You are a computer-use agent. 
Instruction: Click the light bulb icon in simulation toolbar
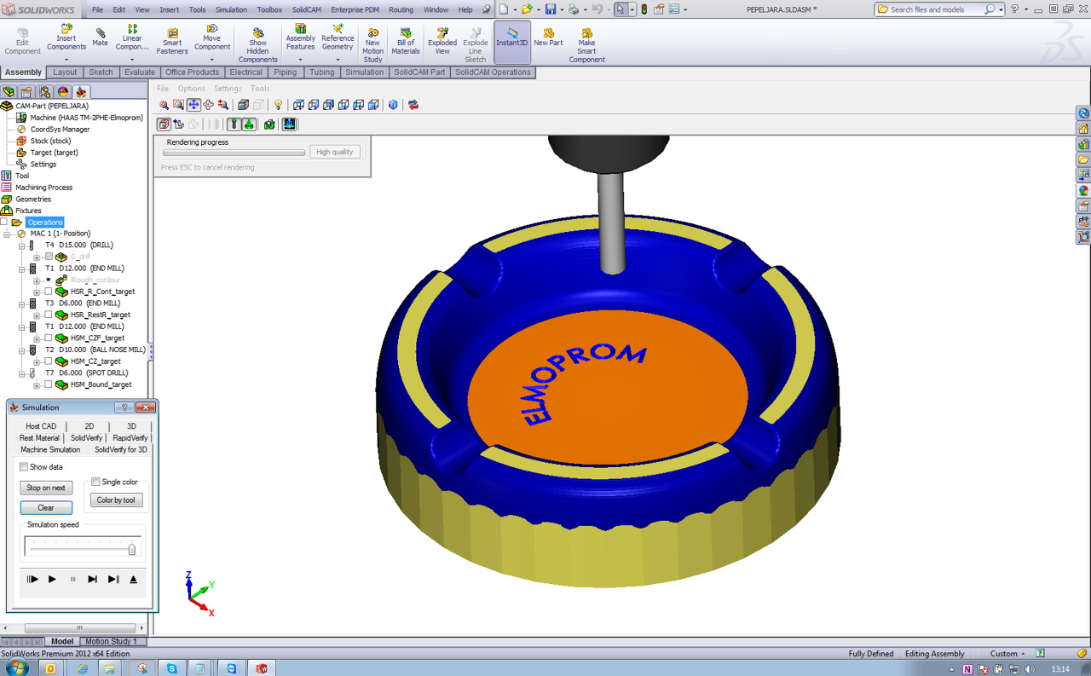tap(277, 105)
